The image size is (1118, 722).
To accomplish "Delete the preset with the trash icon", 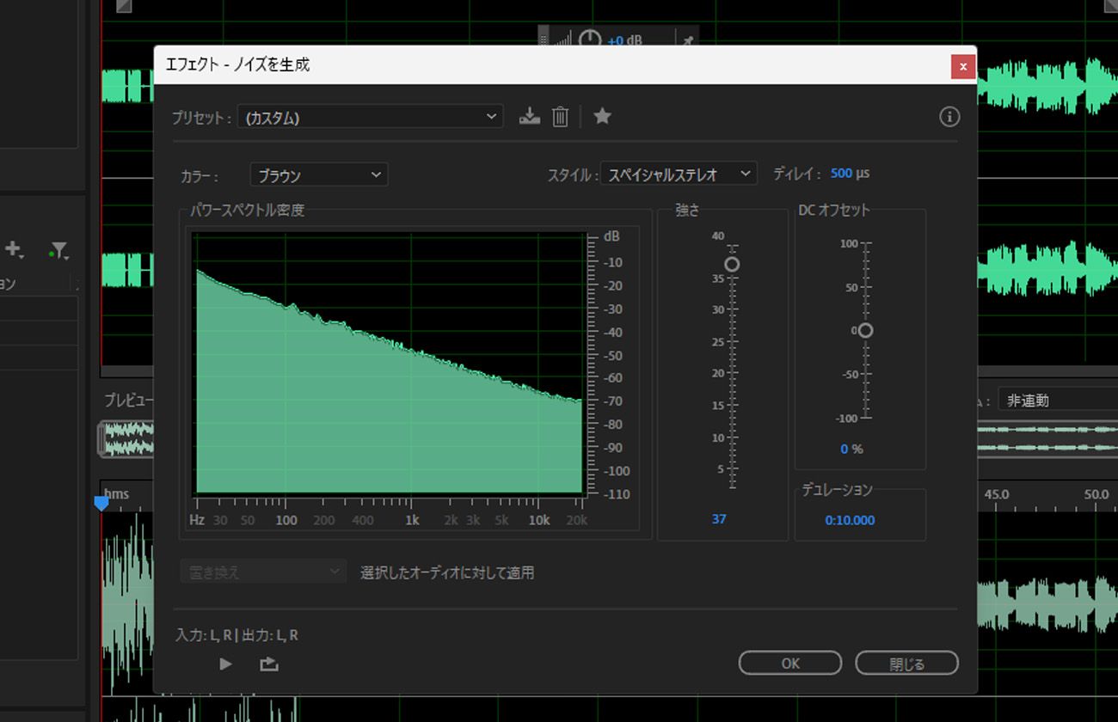I will click(x=560, y=116).
